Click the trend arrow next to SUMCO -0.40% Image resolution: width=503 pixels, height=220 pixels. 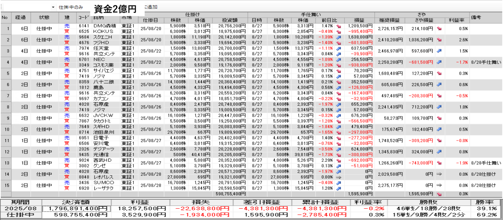click(338, 183)
